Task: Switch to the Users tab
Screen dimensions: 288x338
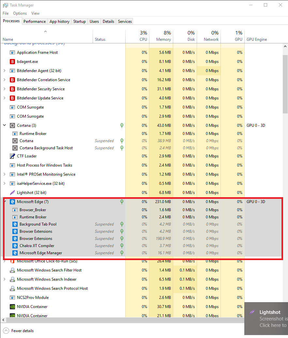Action: point(94,21)
